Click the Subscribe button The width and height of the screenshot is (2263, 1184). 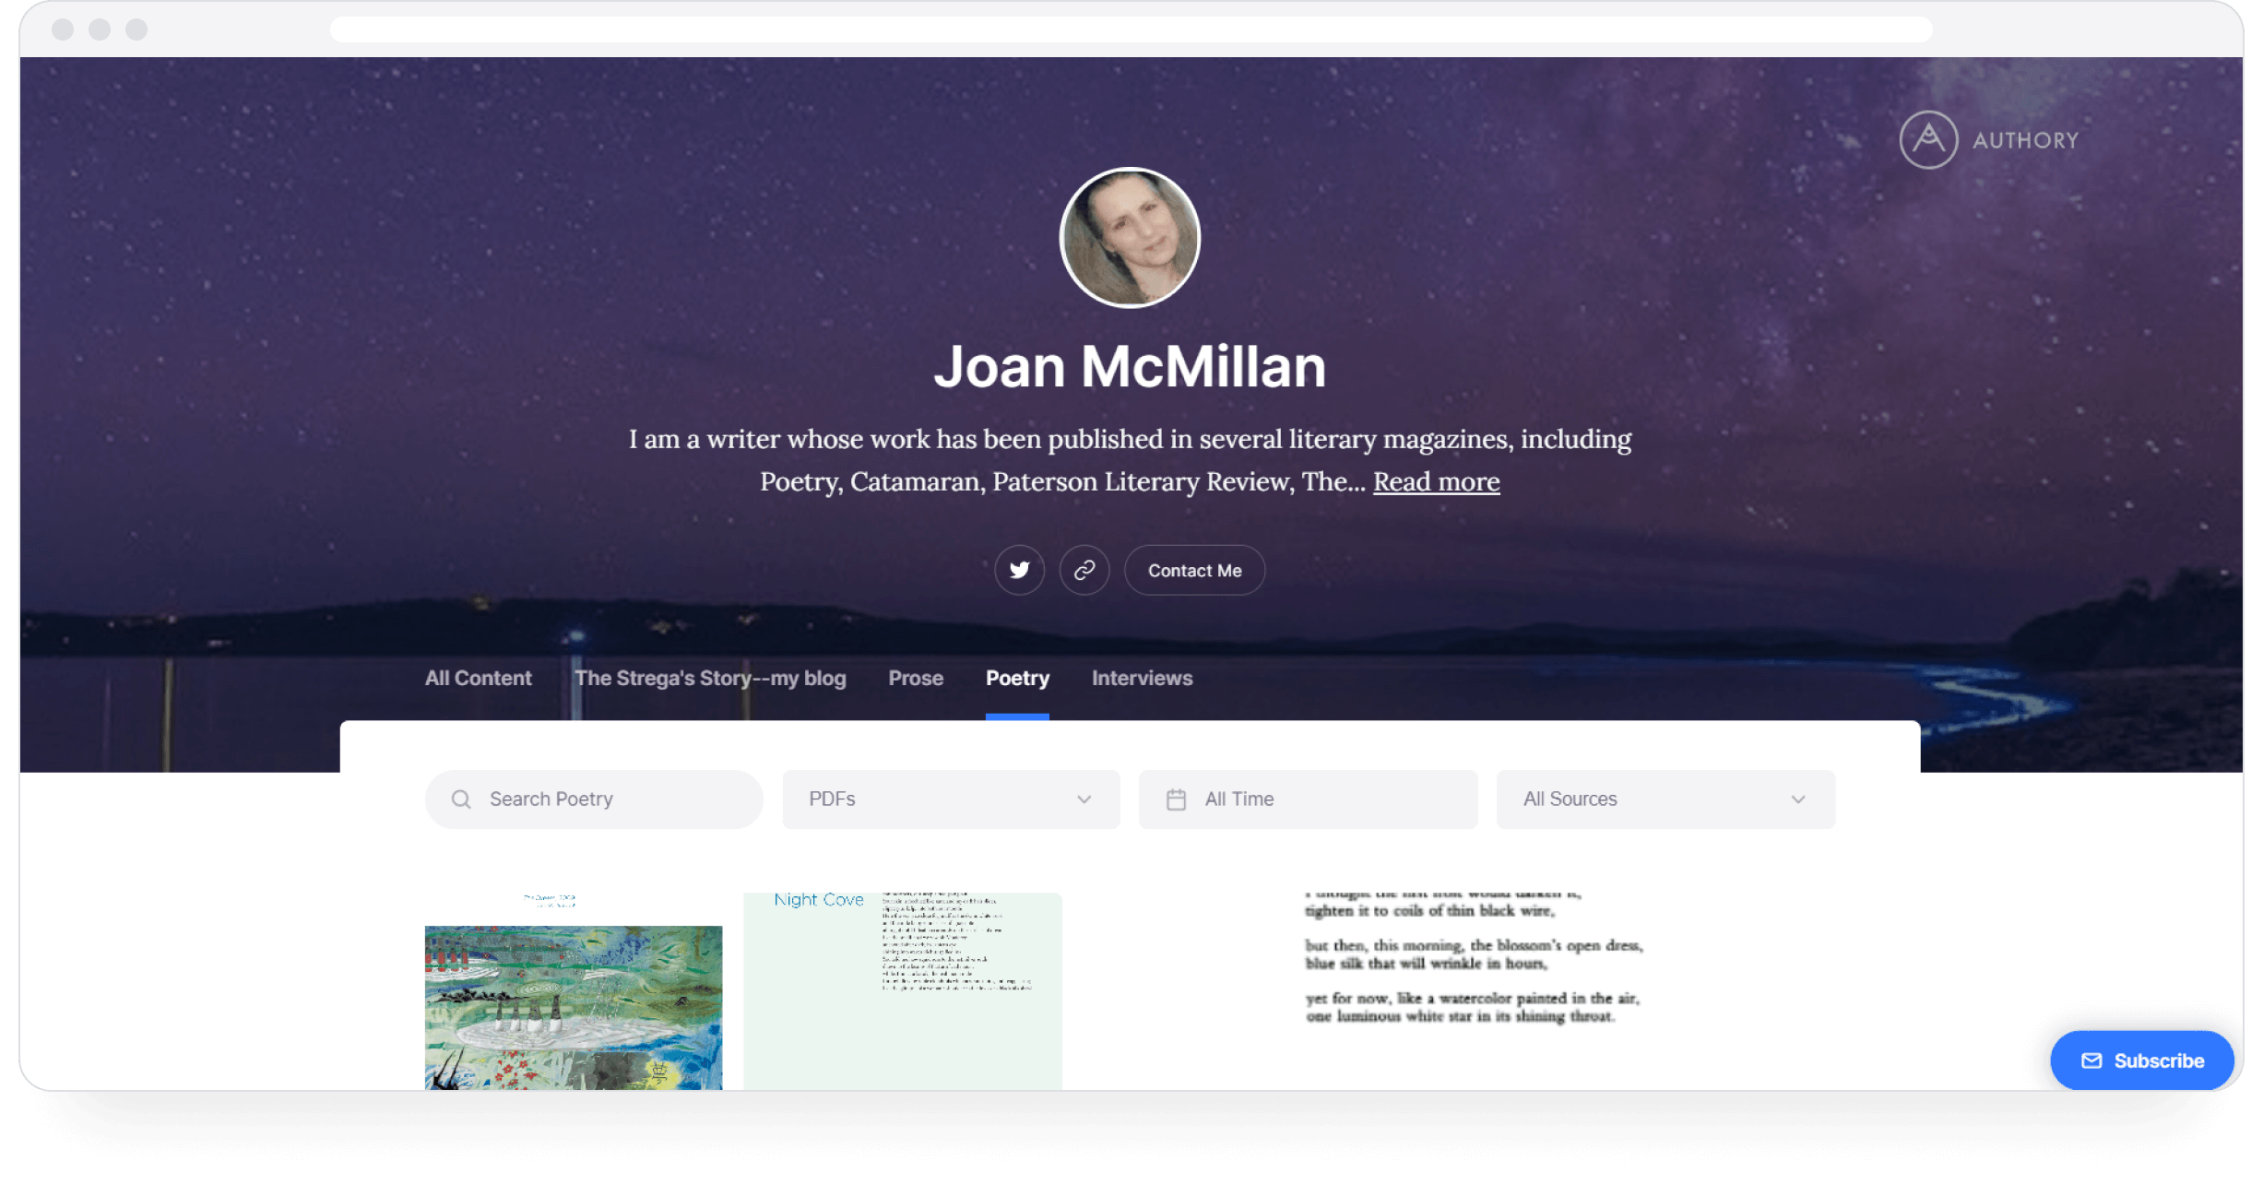click(2141, 1060)
